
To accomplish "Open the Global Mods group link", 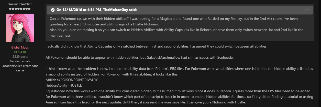I will [x=20, y=48].
